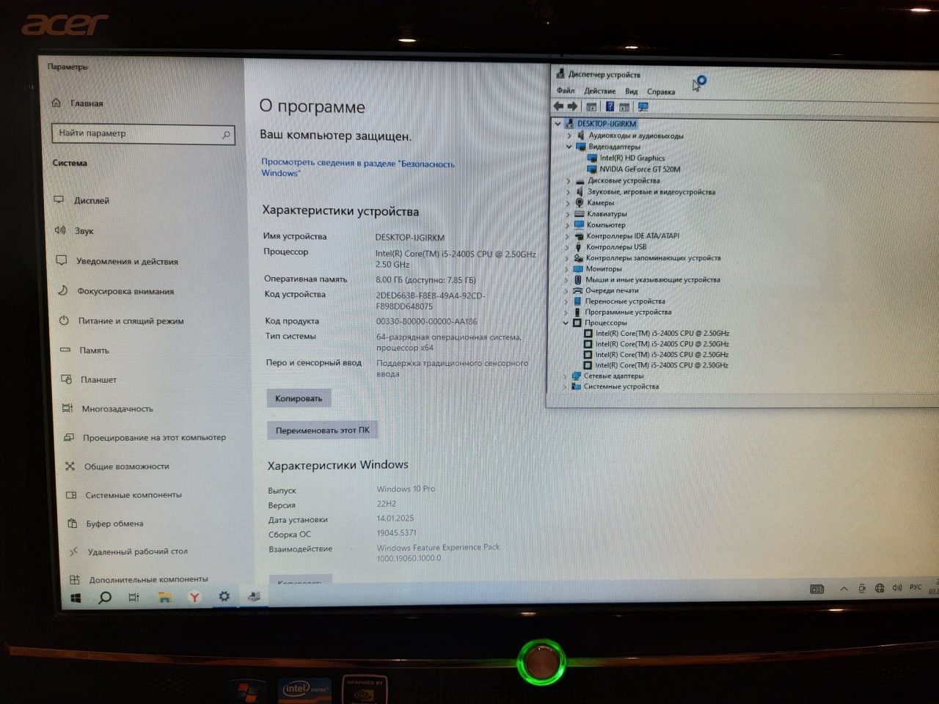This screenshot has height=704, width=939.
Task: Open the Windows Start menu
Action: pos(76,598)
